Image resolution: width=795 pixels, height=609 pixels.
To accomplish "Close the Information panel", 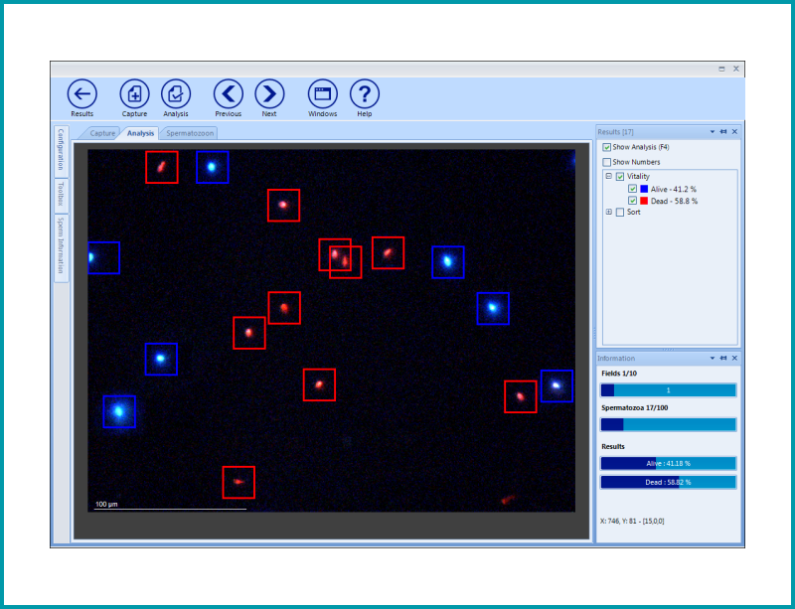I will [734, 358].
